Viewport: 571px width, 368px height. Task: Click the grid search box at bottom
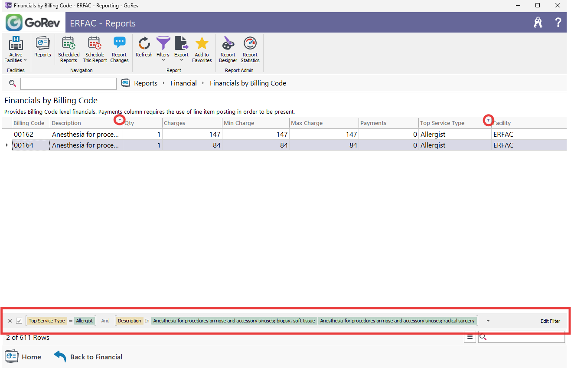522,337
